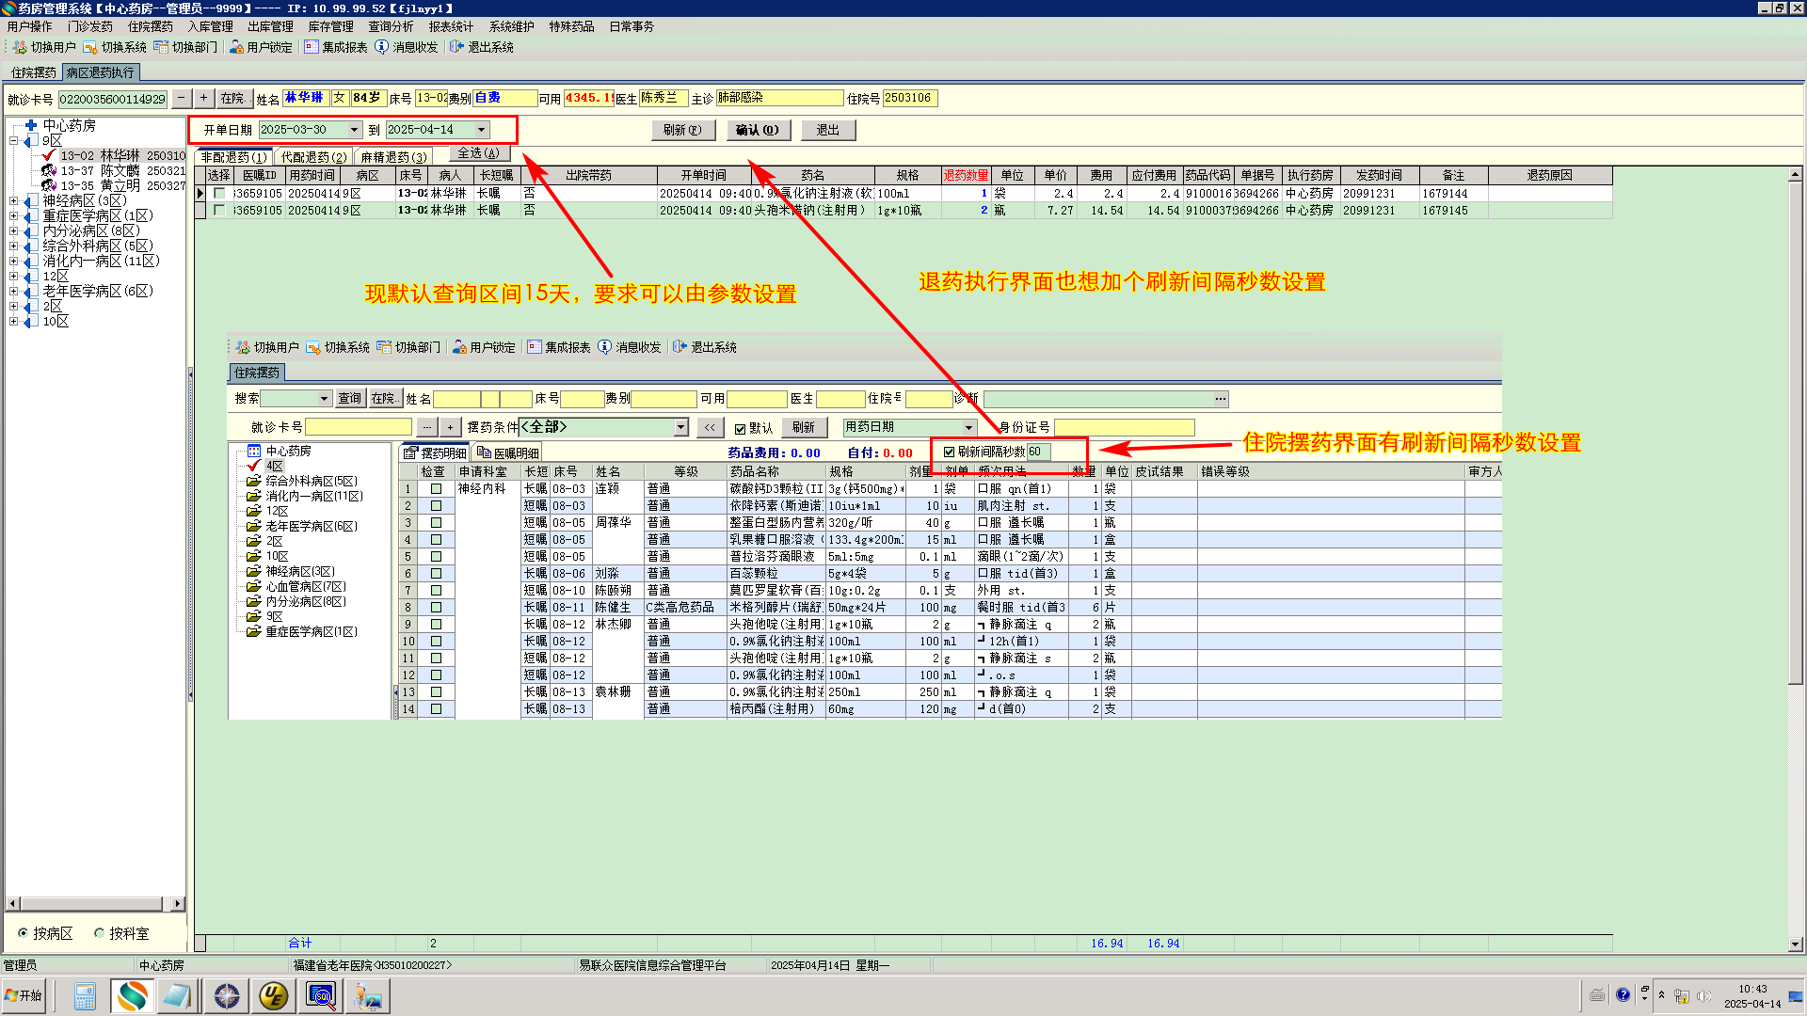Expand the 神经病区(3区) tree node
Screen dimensions: 1807x1016
click(13, 200)
